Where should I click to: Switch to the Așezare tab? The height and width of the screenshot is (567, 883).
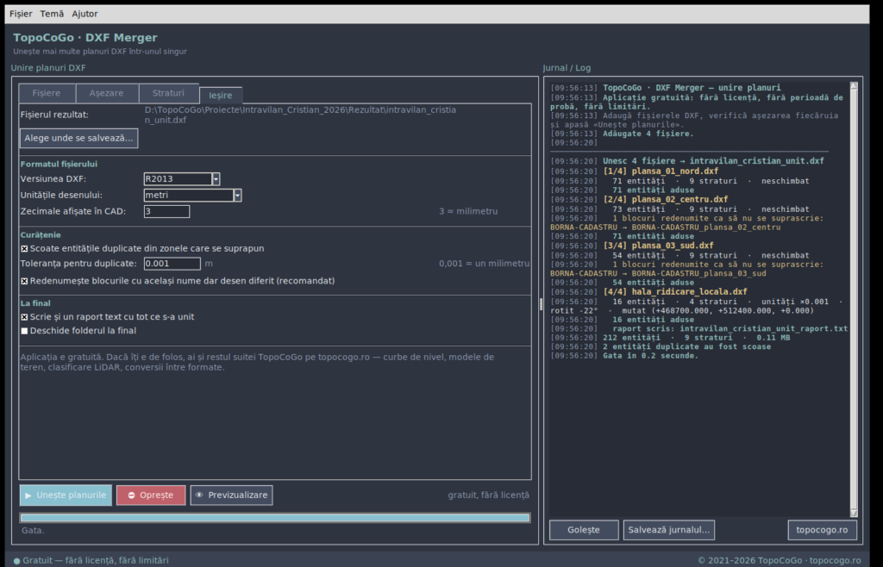[x=106, y=93]
